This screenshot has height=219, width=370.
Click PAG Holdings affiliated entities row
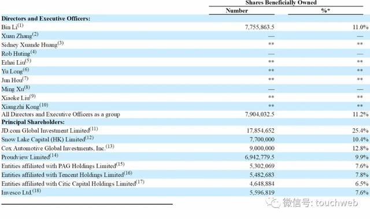[x=185, y=166]
